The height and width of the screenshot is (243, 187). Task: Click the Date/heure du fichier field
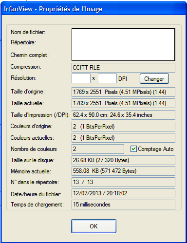coord(123,193)
